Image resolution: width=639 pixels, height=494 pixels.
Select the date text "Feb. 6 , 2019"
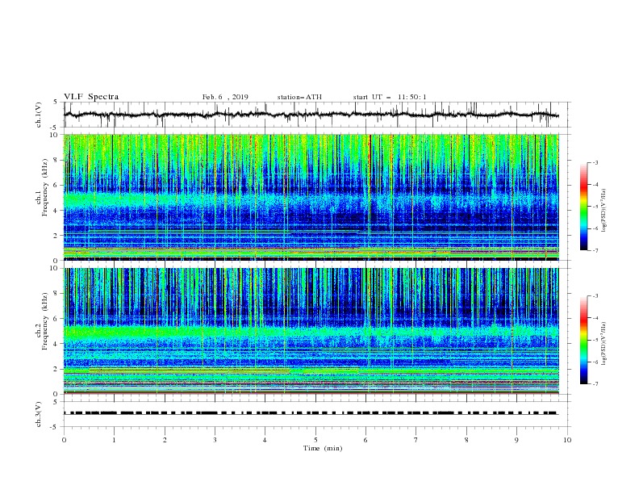[x=225, y=97]
